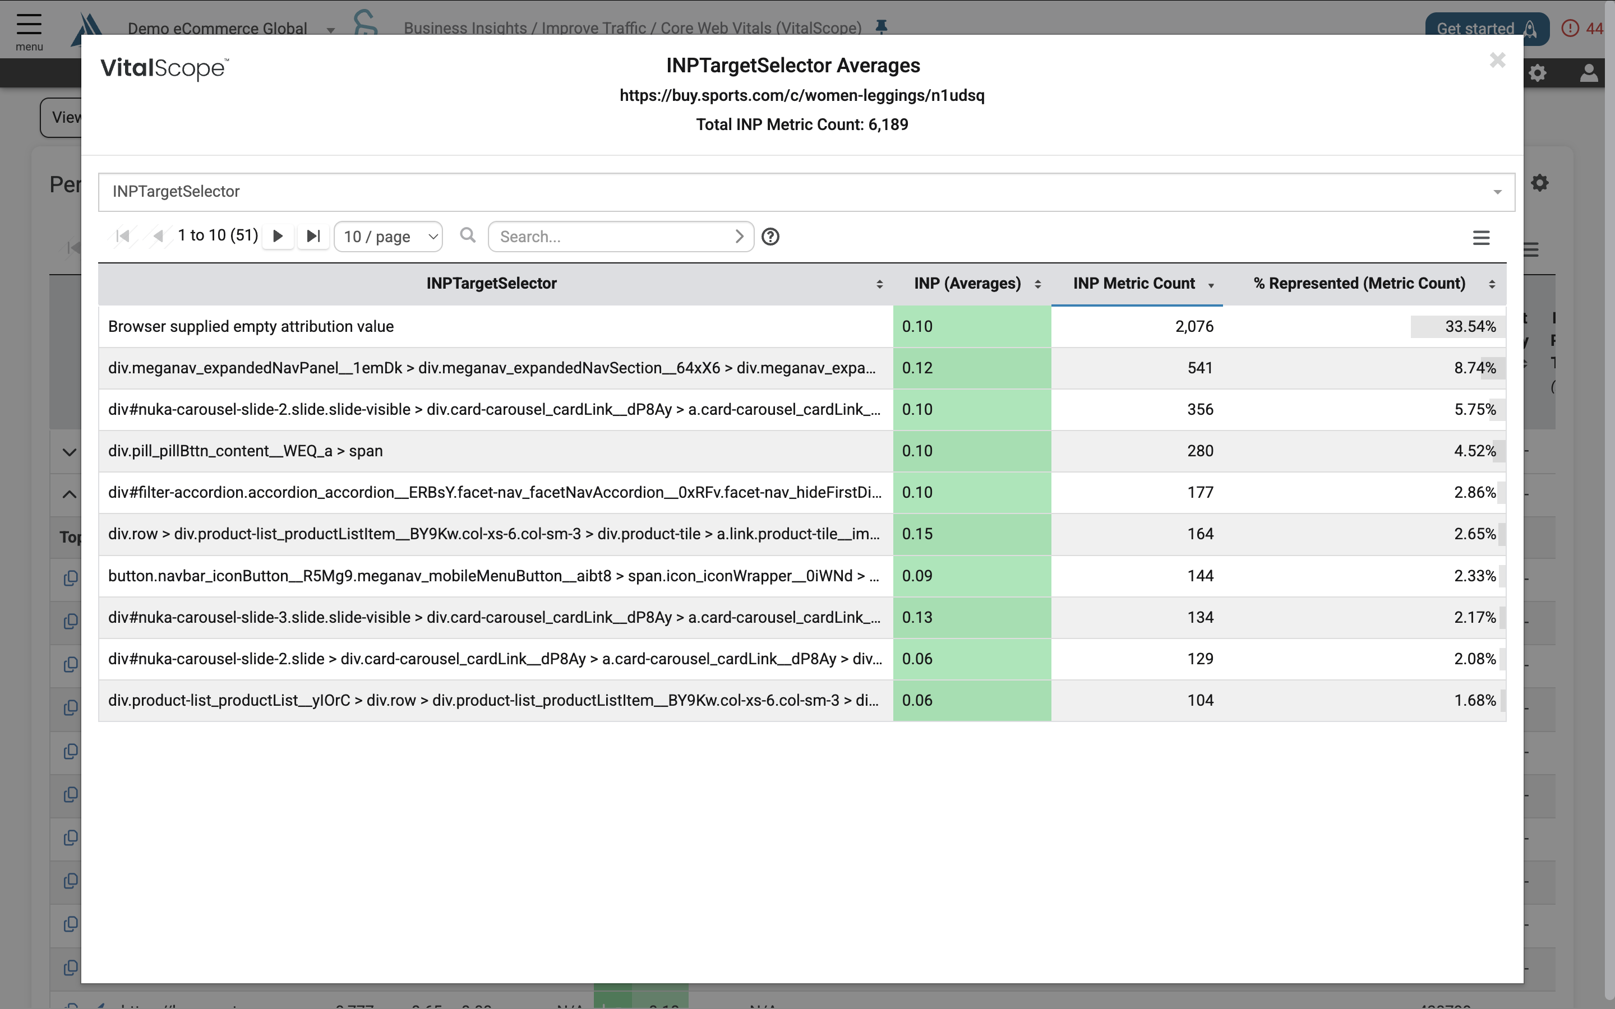Click INPTargetSelector column header
Screen dimensions: 1615x1009
(x=491, y=284)
